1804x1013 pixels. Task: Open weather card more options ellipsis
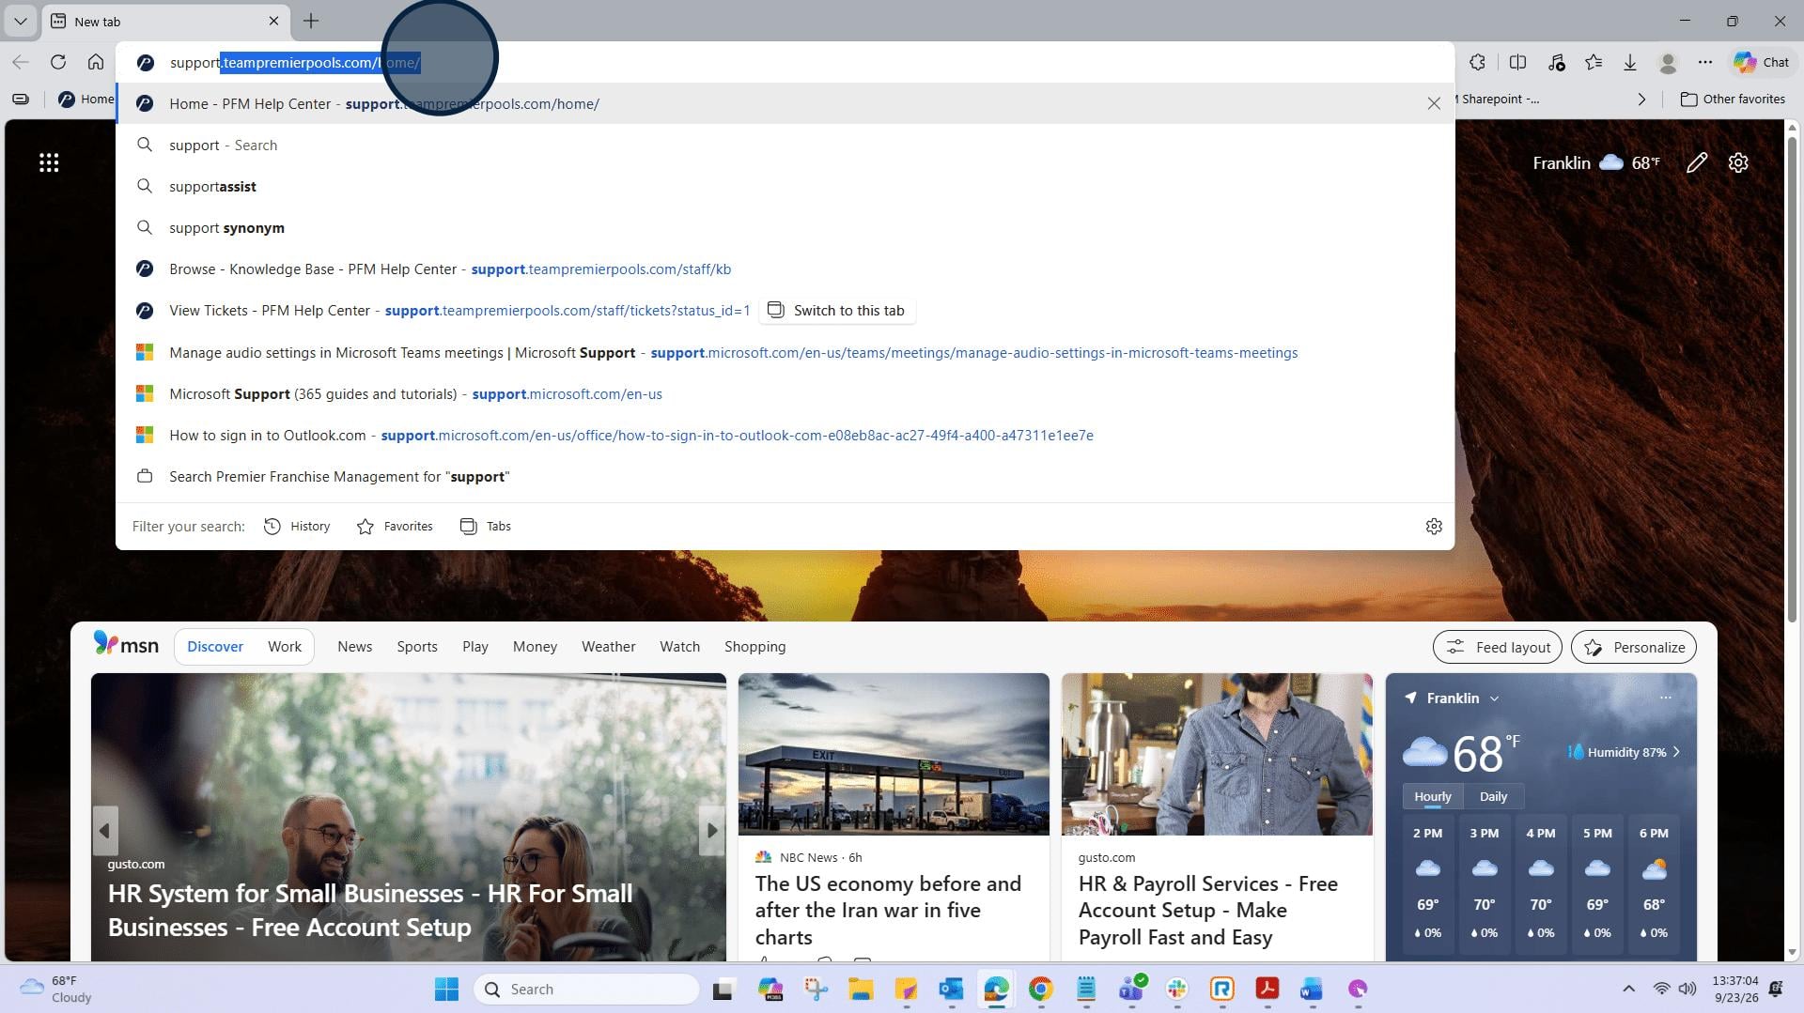point(1666,698)
